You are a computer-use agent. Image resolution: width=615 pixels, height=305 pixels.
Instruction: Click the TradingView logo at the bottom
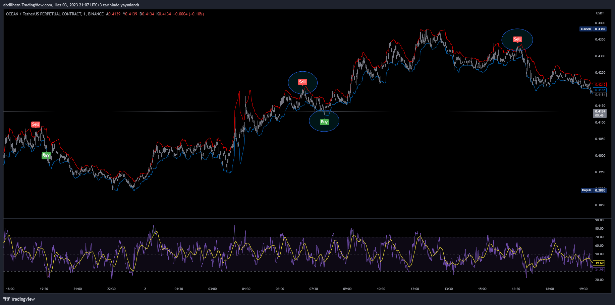click(x=19, y=299)
